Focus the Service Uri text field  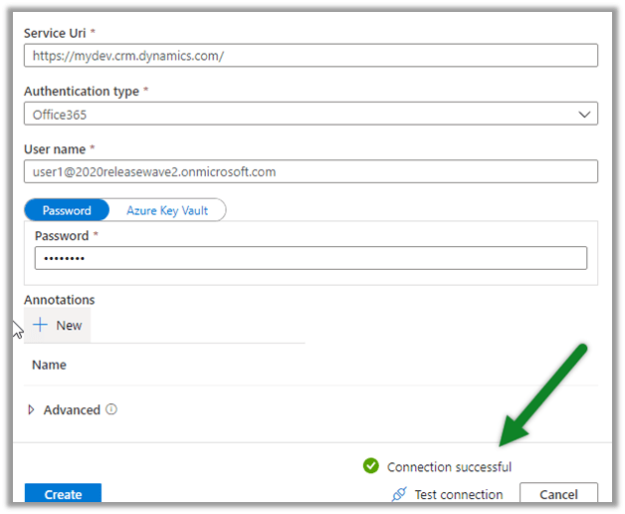(311, 55)
